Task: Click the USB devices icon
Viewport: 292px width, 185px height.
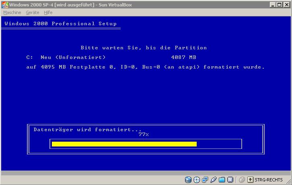Action: 213,180
